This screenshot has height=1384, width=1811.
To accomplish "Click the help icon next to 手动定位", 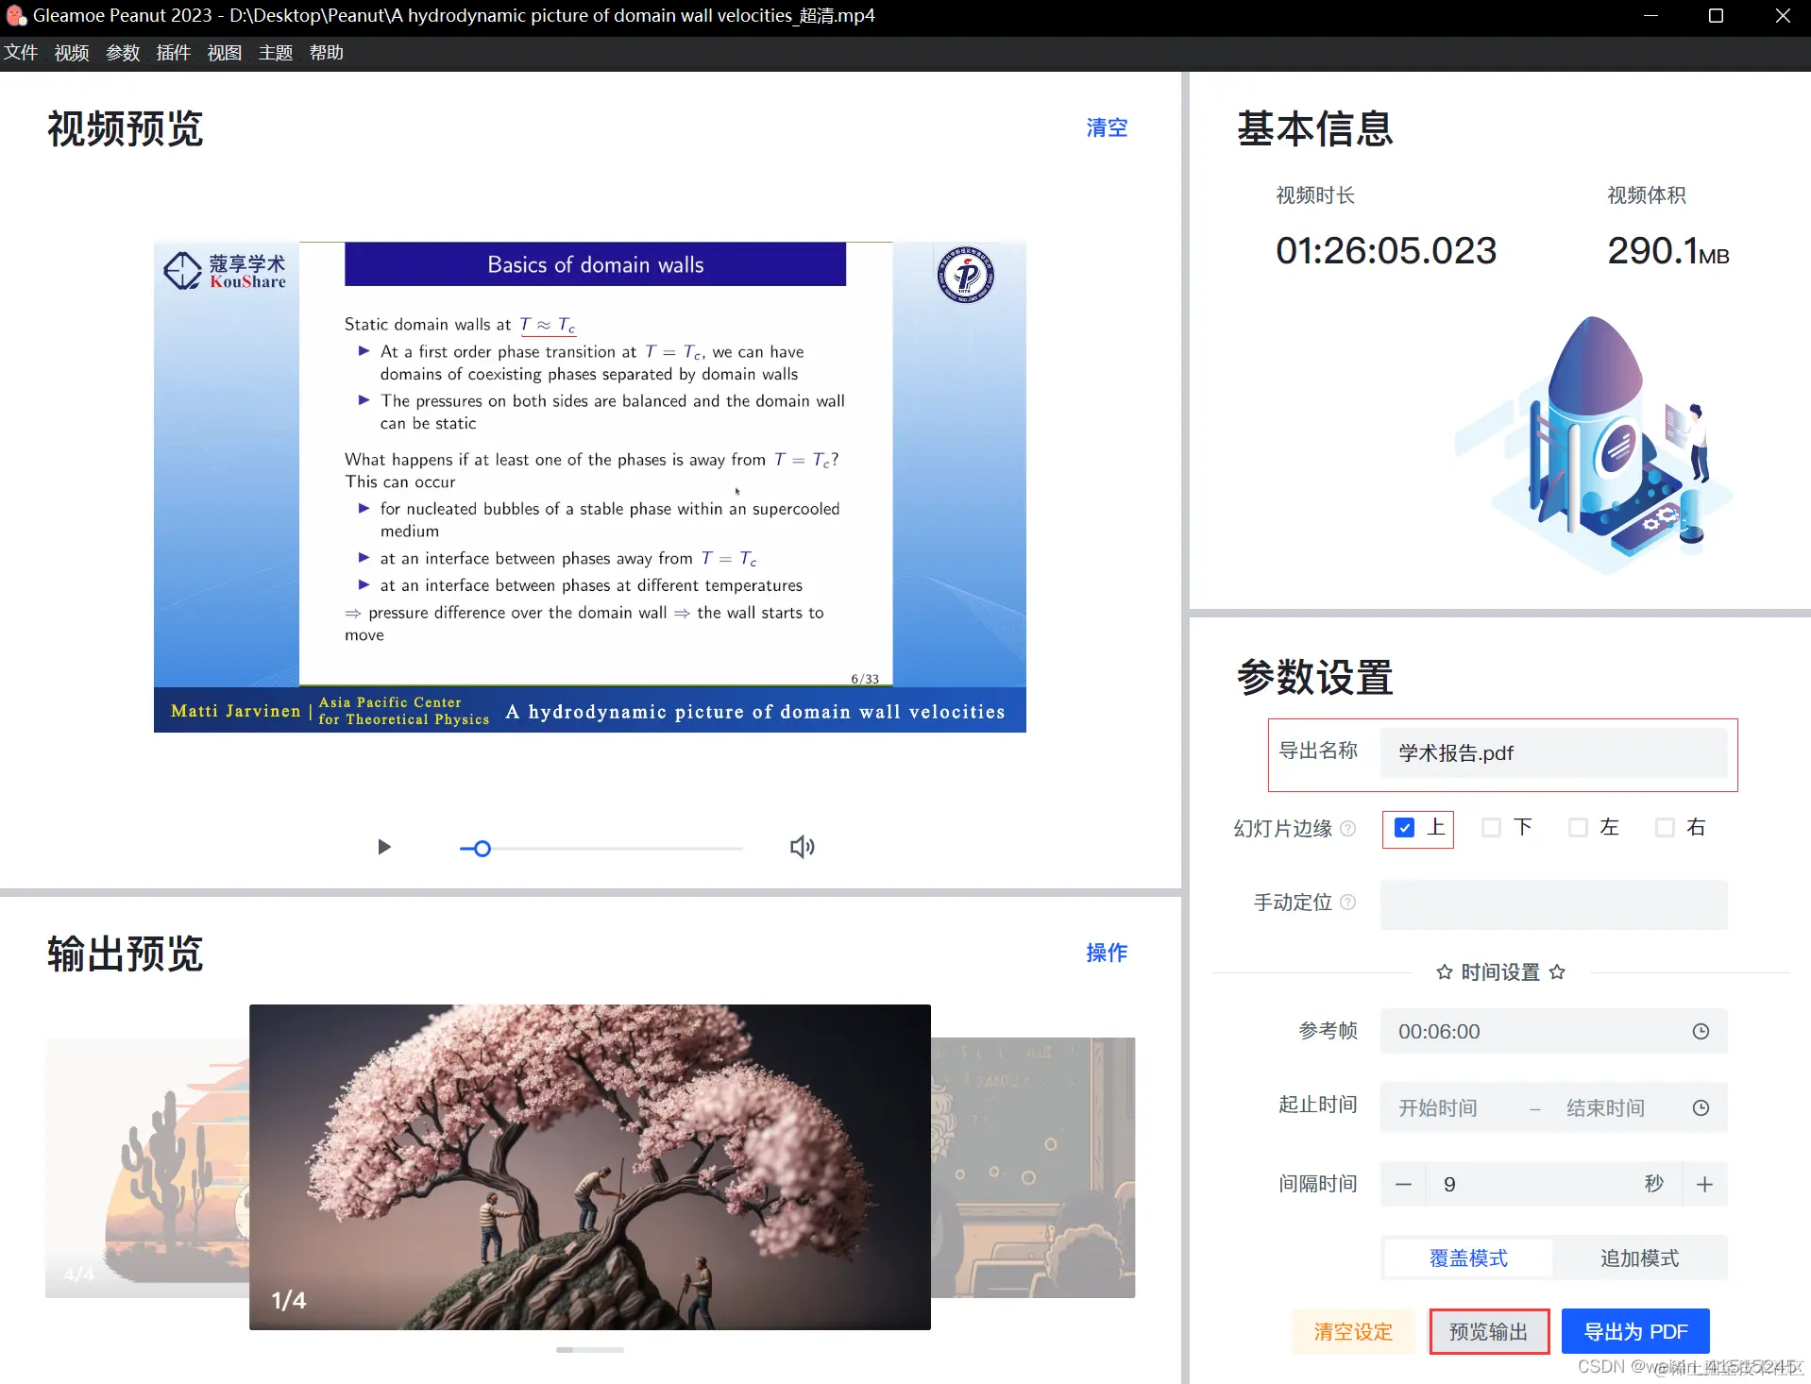I will point(1350,903).
